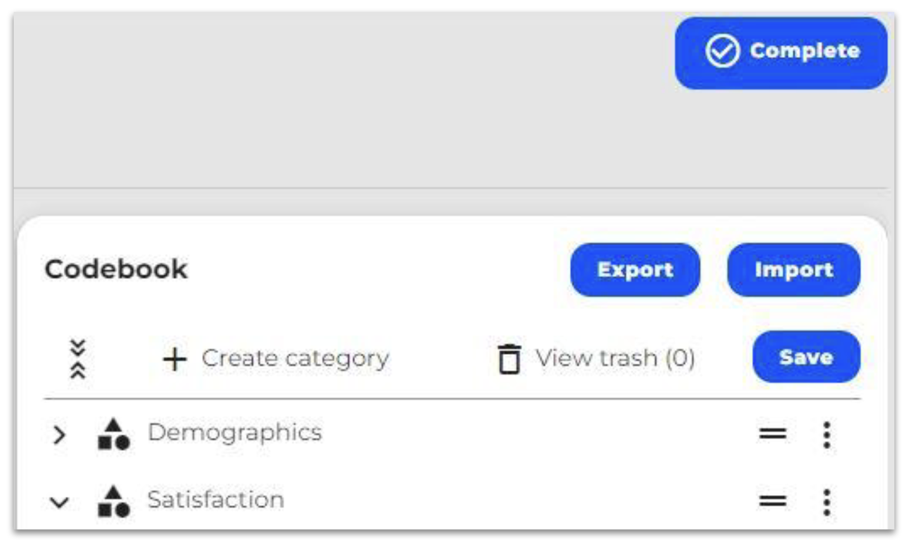Save the codebook with Save button
Screen dimensions: 913x543
click(x=806, y=357)
